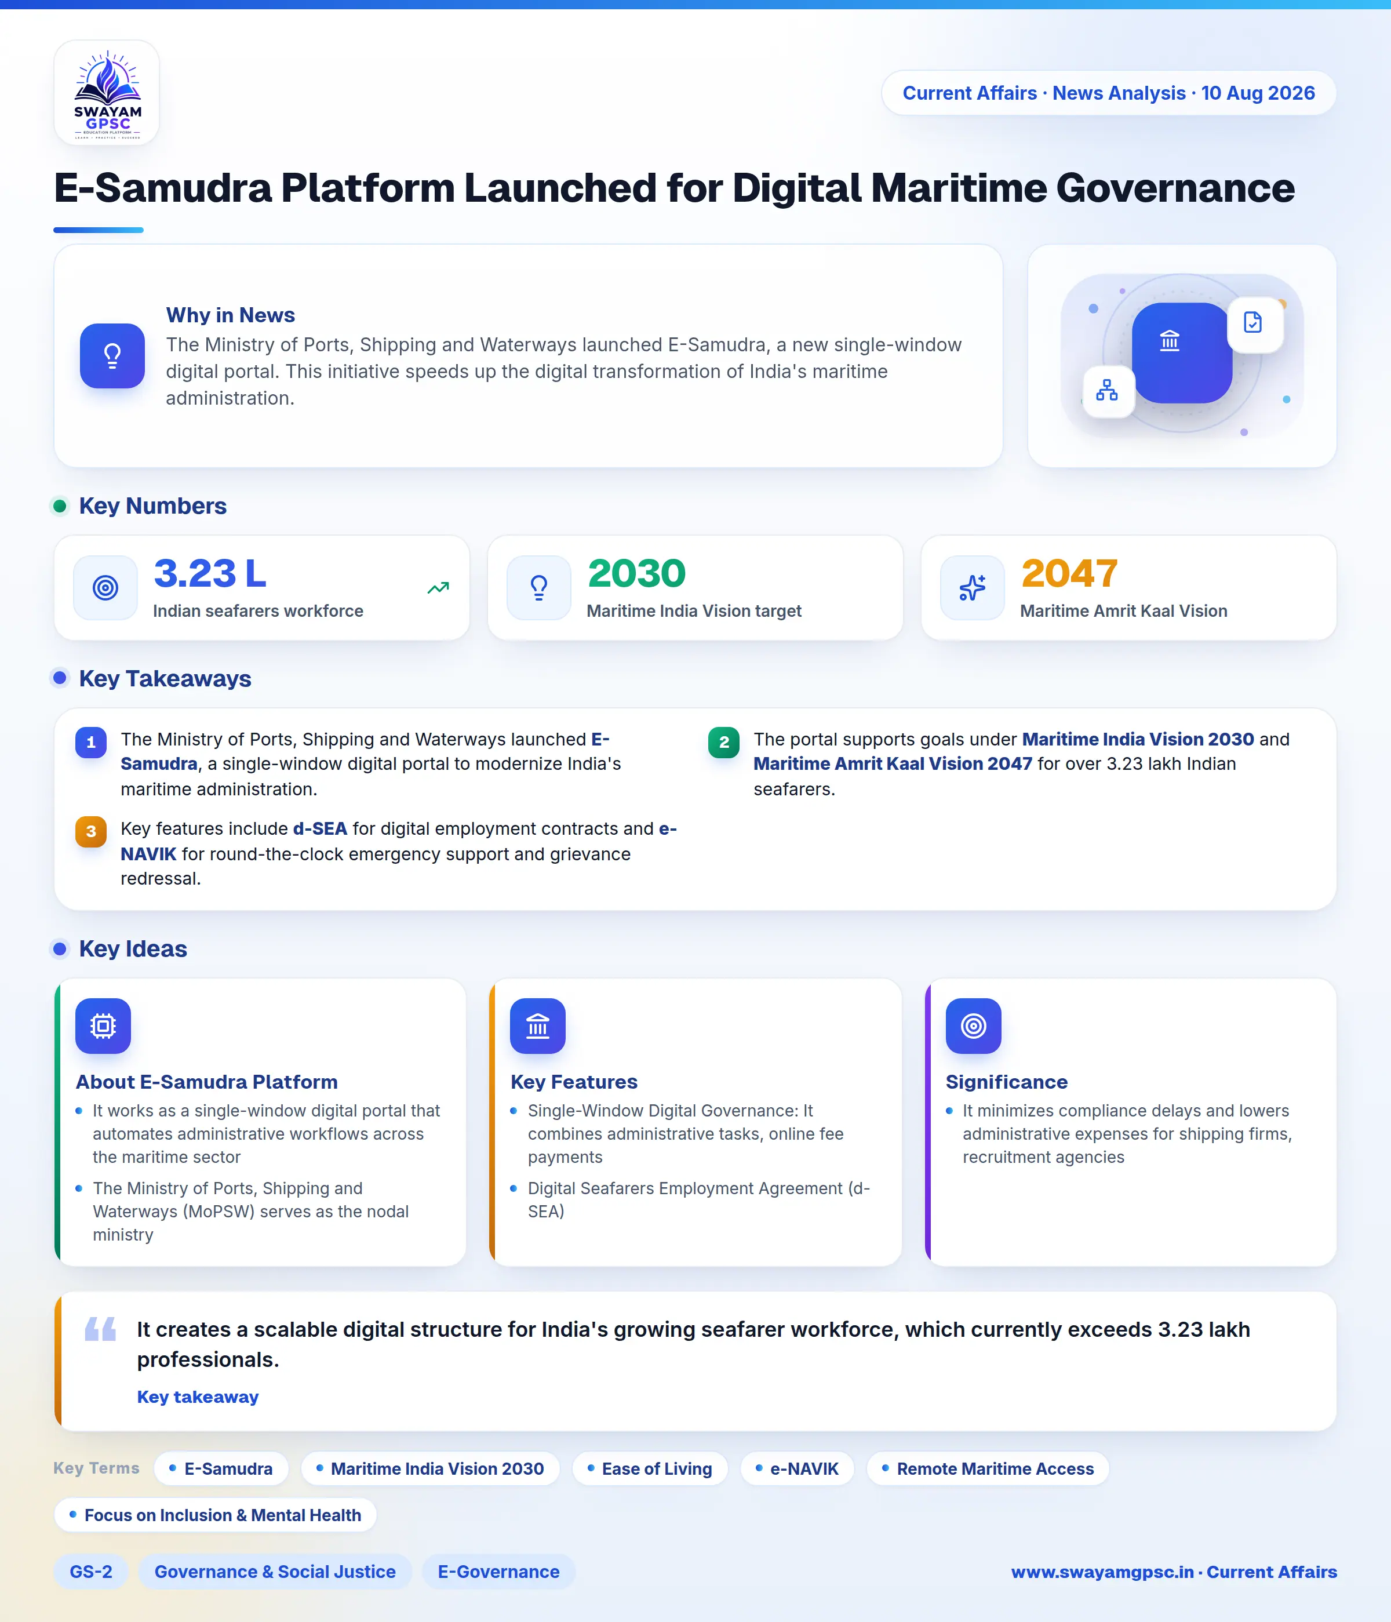
Task: Click the Why in News lightbulb icon
Action: [112, 356]
